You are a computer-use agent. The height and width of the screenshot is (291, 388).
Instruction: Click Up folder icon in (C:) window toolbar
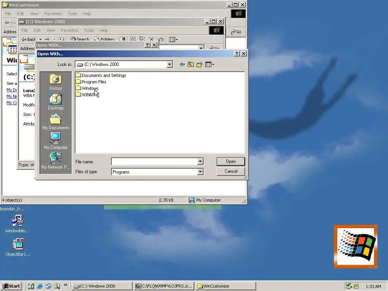pos(61,39)
